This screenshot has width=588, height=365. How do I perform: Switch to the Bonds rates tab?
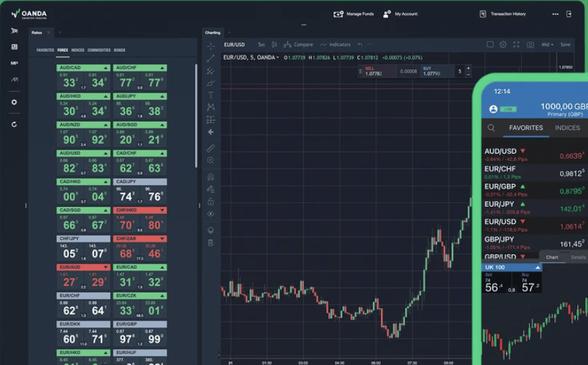pos(119,50)
